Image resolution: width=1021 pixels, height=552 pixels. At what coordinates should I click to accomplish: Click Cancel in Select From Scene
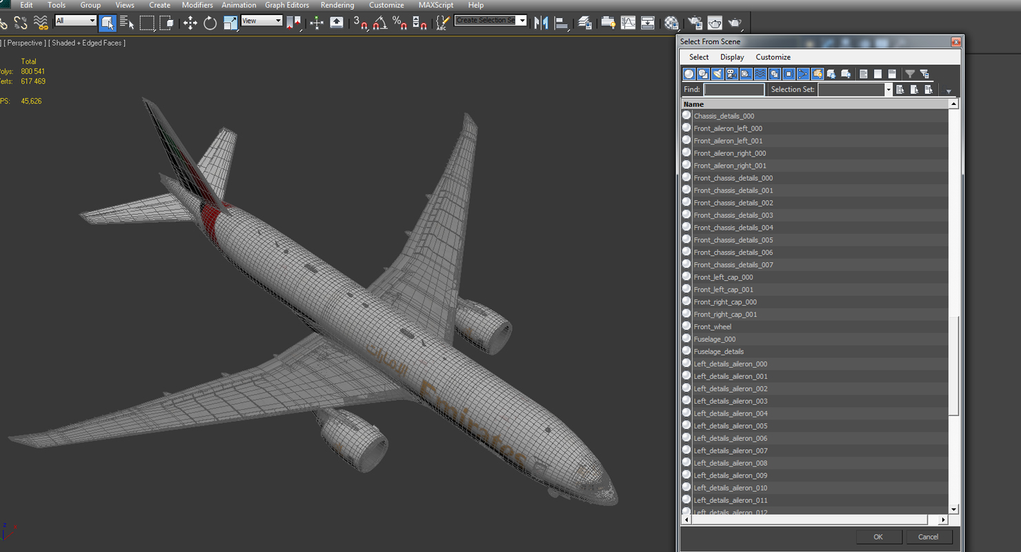[929, 537]
